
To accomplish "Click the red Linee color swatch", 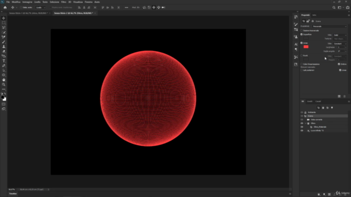I will coord(306,47).
